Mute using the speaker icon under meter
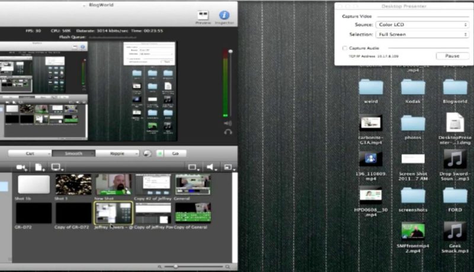This screenshot has width=474, height=272. point(228,123)
